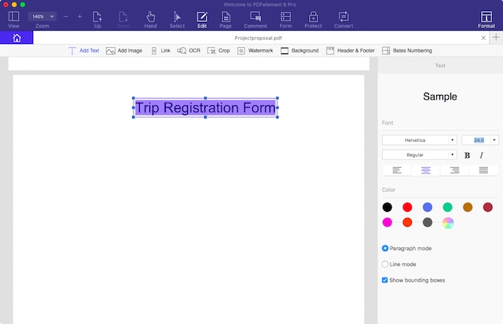Pick the dark red color swatch
This screenshot has width=503, height=324.
coord(487,207)
